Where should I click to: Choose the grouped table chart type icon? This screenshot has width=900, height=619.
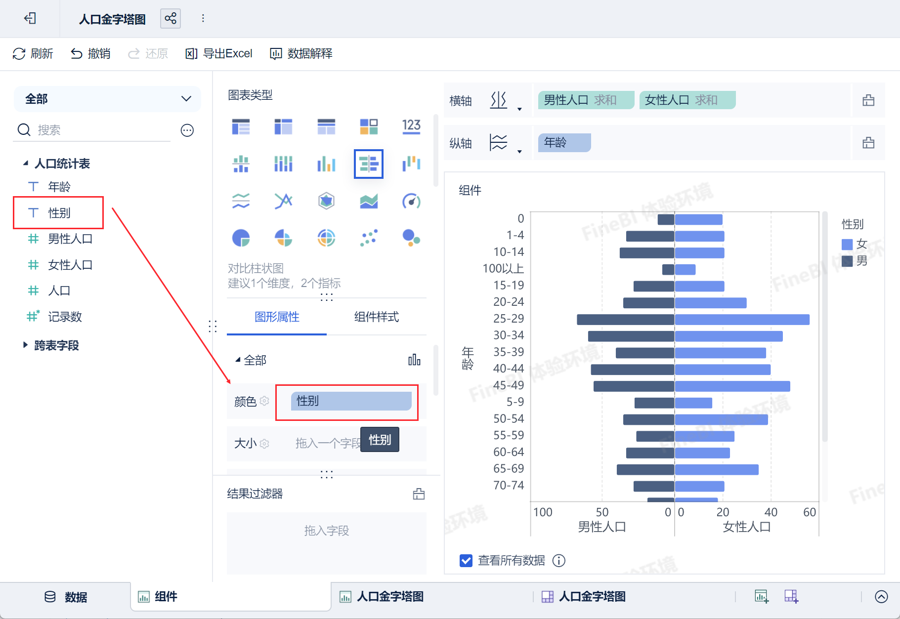pos(241,126)
